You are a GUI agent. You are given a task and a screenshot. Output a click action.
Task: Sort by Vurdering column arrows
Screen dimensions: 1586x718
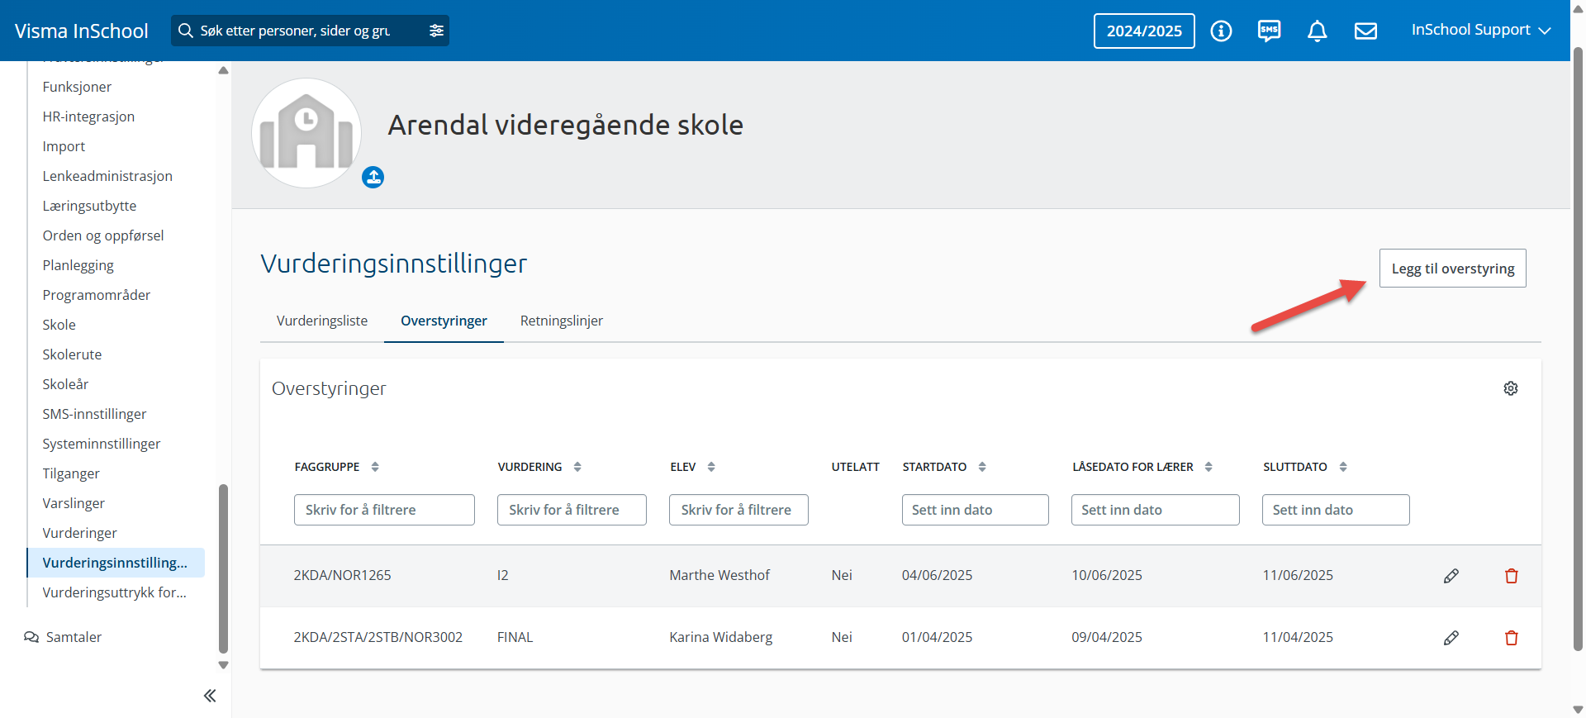[577, 467]
